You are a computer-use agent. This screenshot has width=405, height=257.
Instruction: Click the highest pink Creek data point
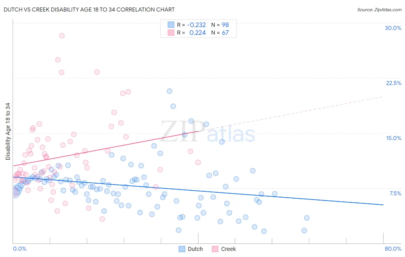[62, 36]
